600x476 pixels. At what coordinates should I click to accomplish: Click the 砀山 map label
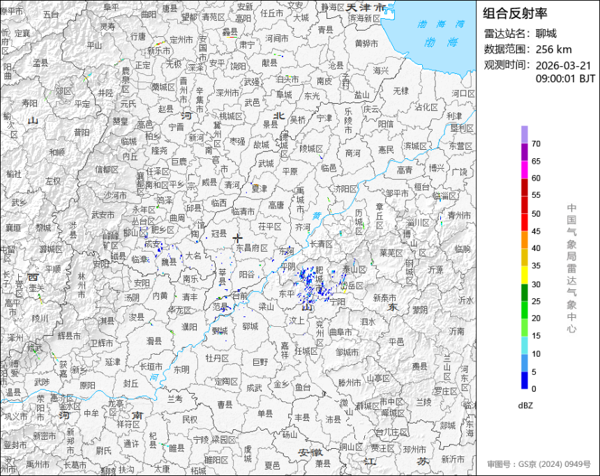(290, 434)
